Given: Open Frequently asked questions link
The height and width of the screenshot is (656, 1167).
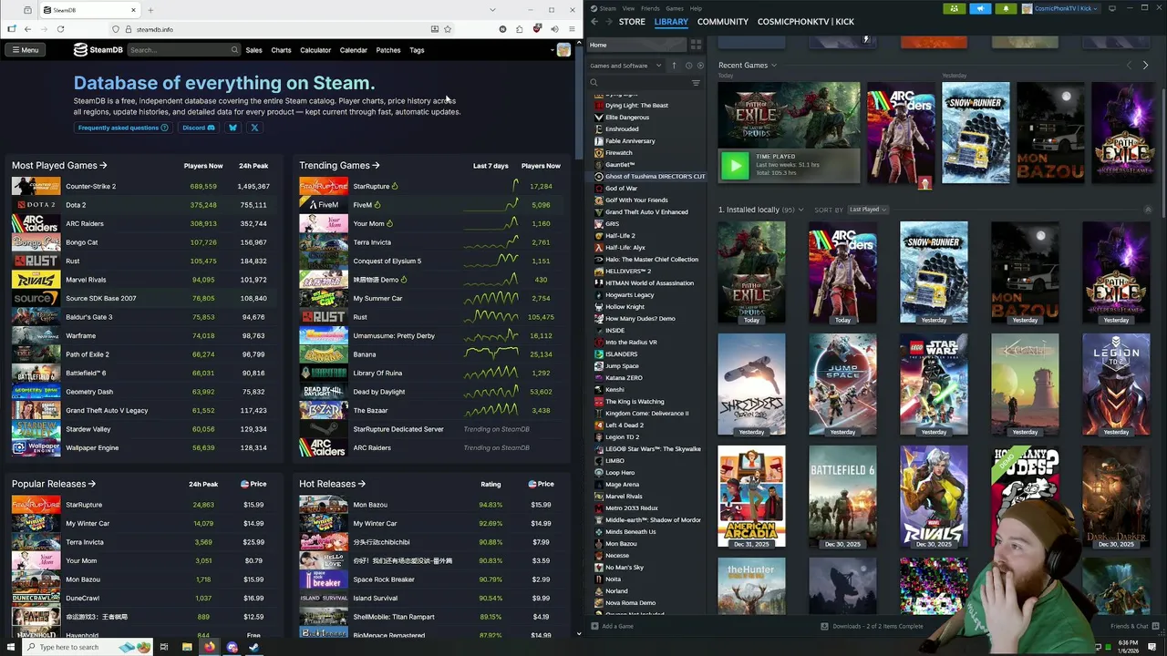Looking at the screenshot, I should [123, 128].
